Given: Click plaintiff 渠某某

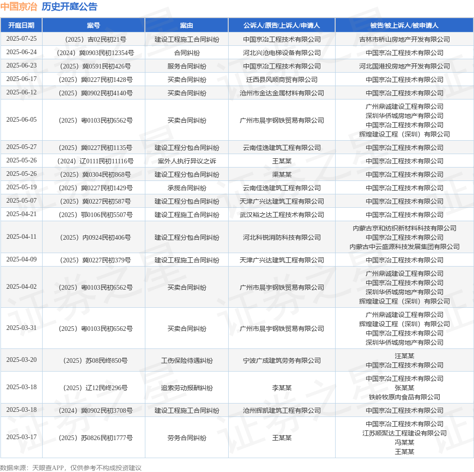Looking at the screenshot, I should (282, 174).
